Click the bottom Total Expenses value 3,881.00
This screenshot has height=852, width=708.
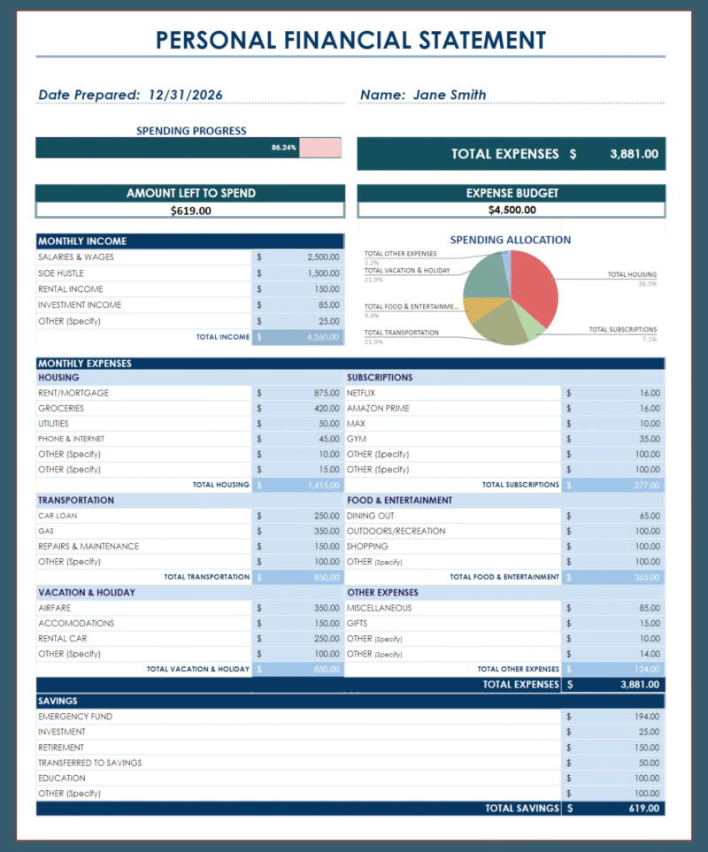pos(613,685)
